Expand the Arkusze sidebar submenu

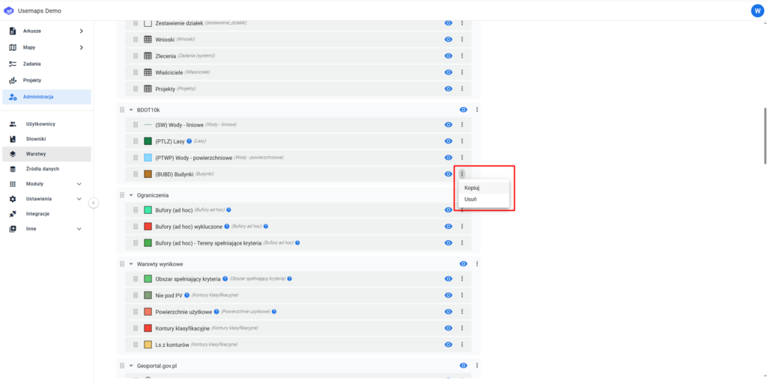tap(81, 31)
